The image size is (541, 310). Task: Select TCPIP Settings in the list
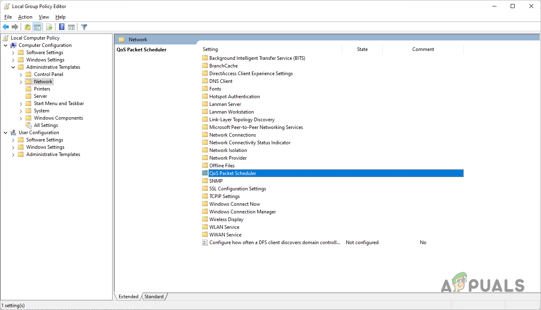click(x=225, y=196)
